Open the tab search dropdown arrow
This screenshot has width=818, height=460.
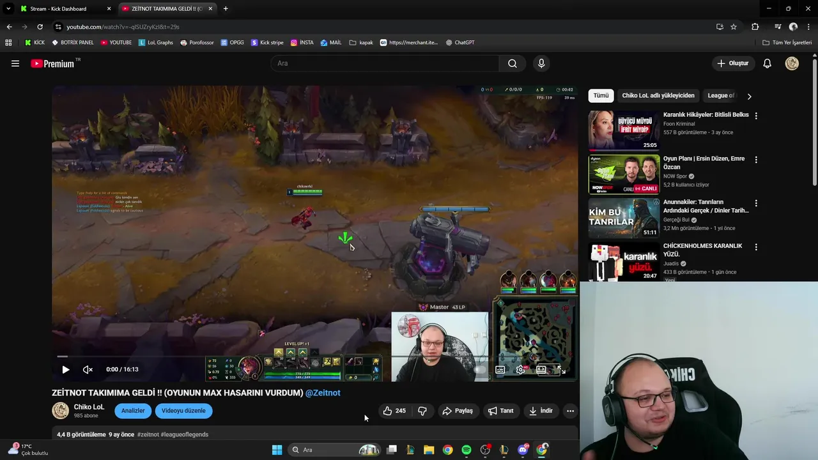tap(8, 9)
